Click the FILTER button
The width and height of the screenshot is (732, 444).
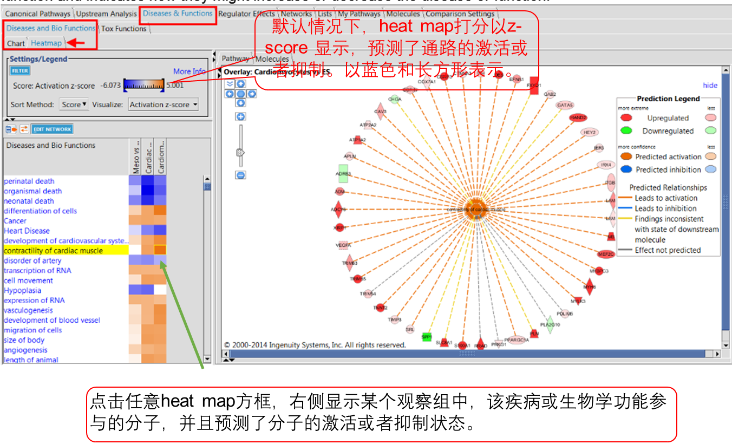tap(20, 71)
